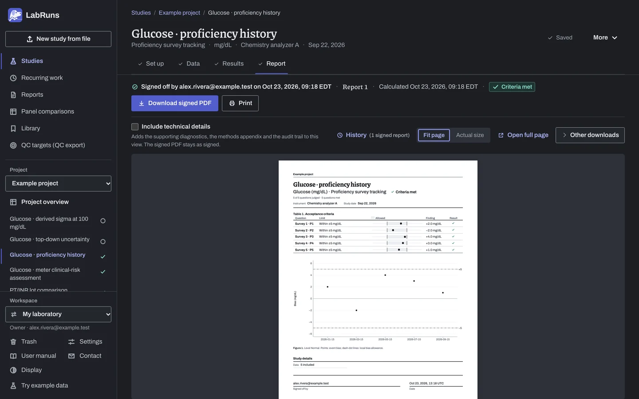639x399 pixels.
Task: Click the download arrow icon on signed PDF button
Action: [x=142, y=103]
